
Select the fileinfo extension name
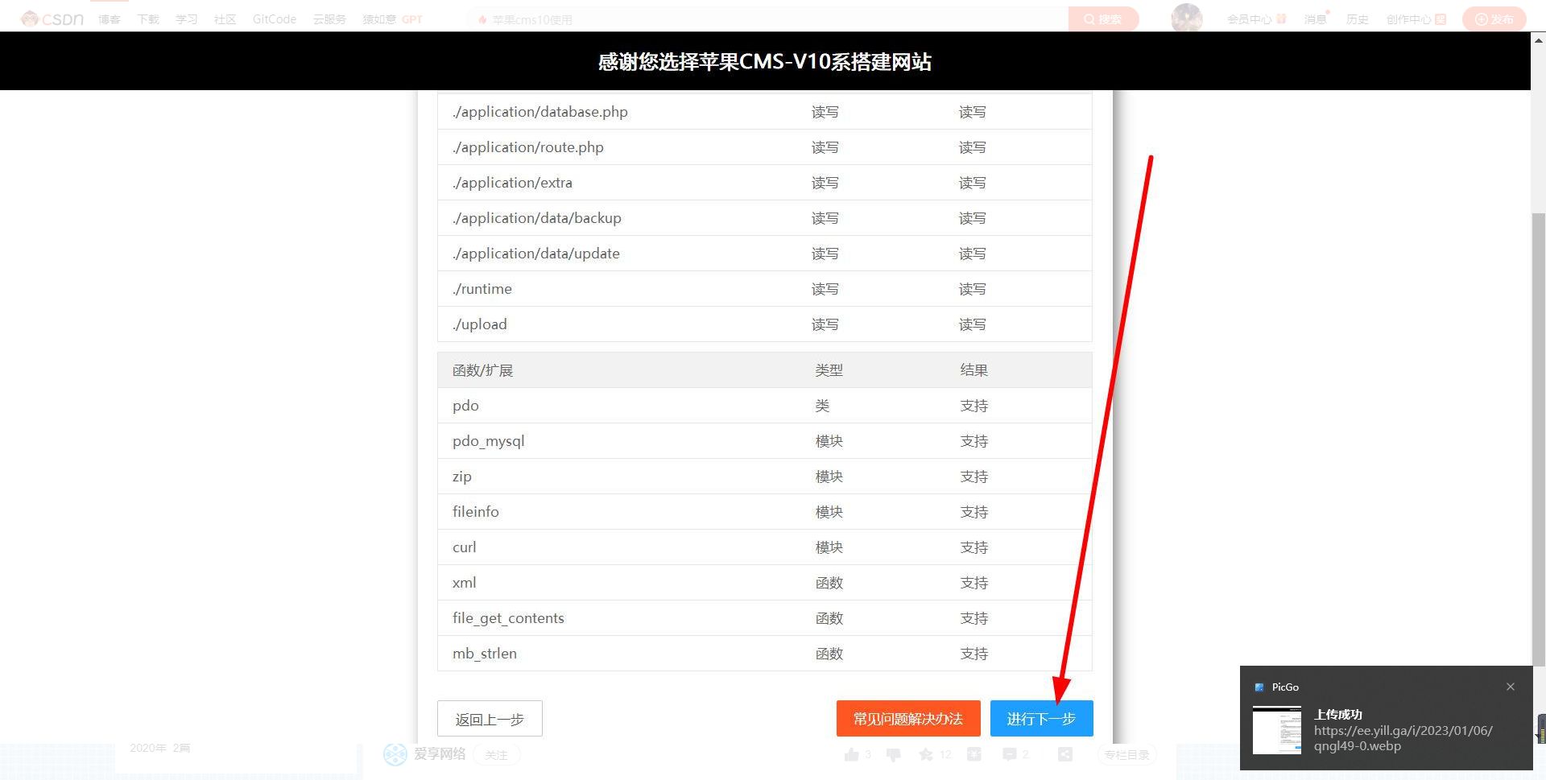[x=475, y=512]
